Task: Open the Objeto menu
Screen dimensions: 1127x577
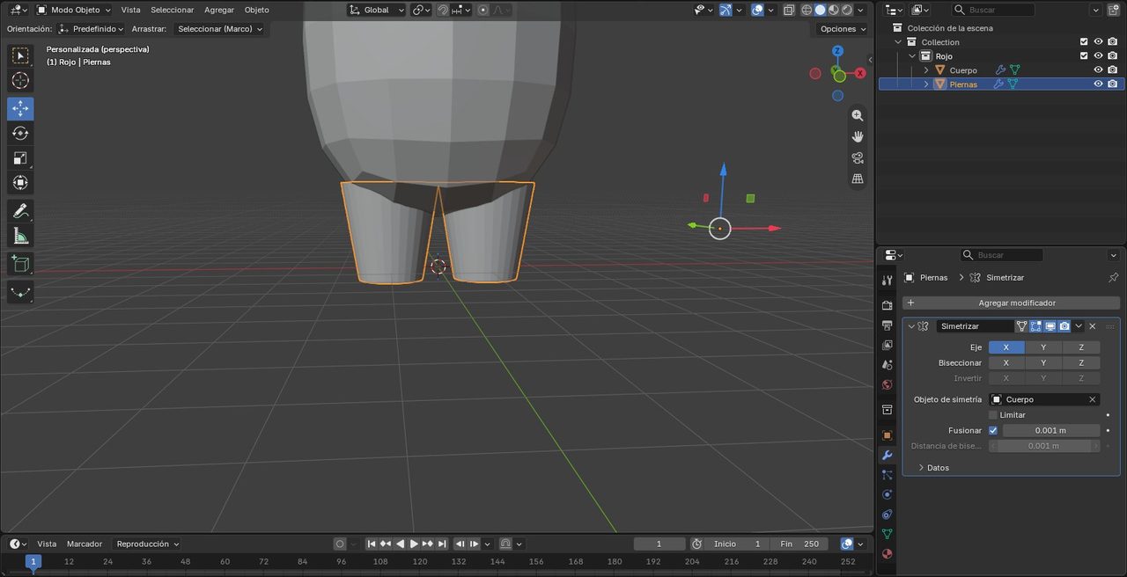Action: pyautogui.click(x=256, y=10)
